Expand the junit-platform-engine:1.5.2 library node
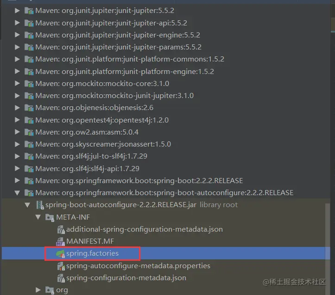Screen dimensions: 335x295 tap(17, 71)
